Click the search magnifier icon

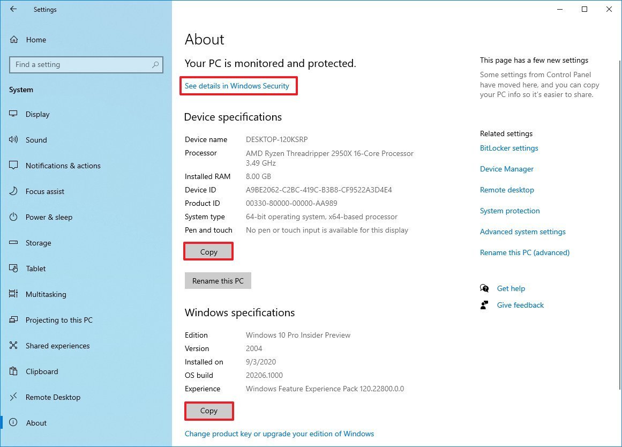tap(155, 64)
